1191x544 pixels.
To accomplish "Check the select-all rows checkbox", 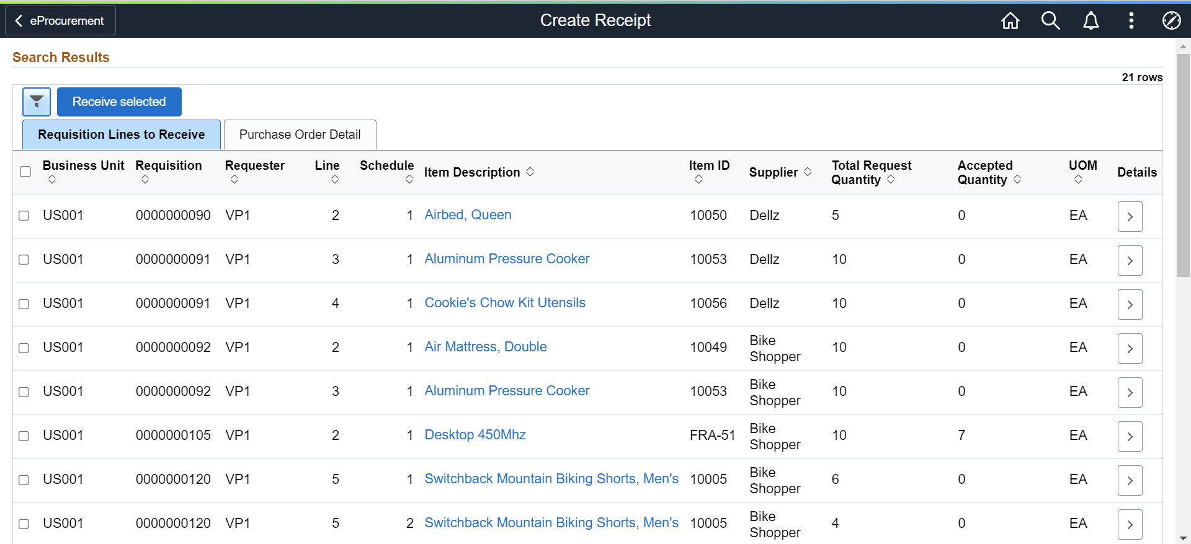I will [25, 172].
